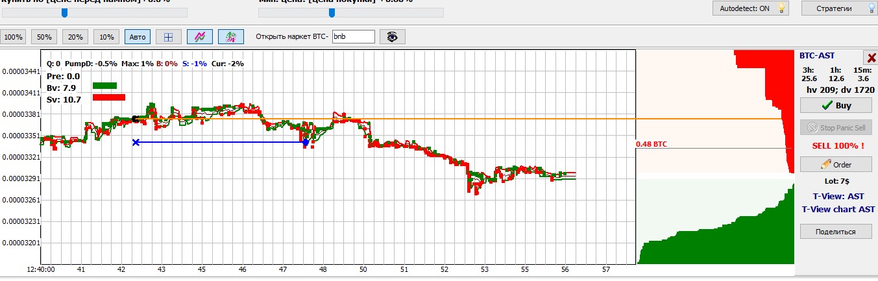The image size is (878, 281).
Task: Click the Открыть маркет BTC- label
Action: [292, 36]
